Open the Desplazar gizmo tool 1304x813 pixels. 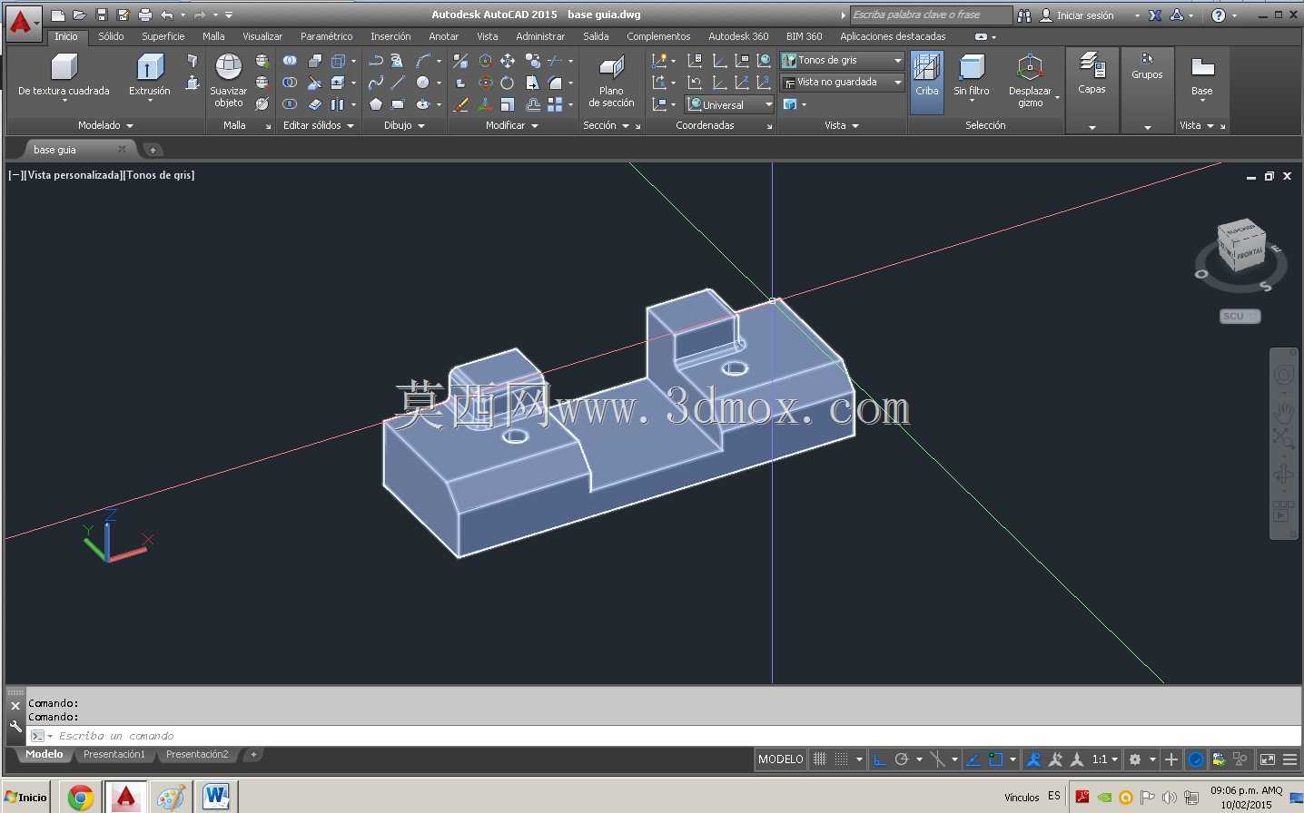(1030, 80)
